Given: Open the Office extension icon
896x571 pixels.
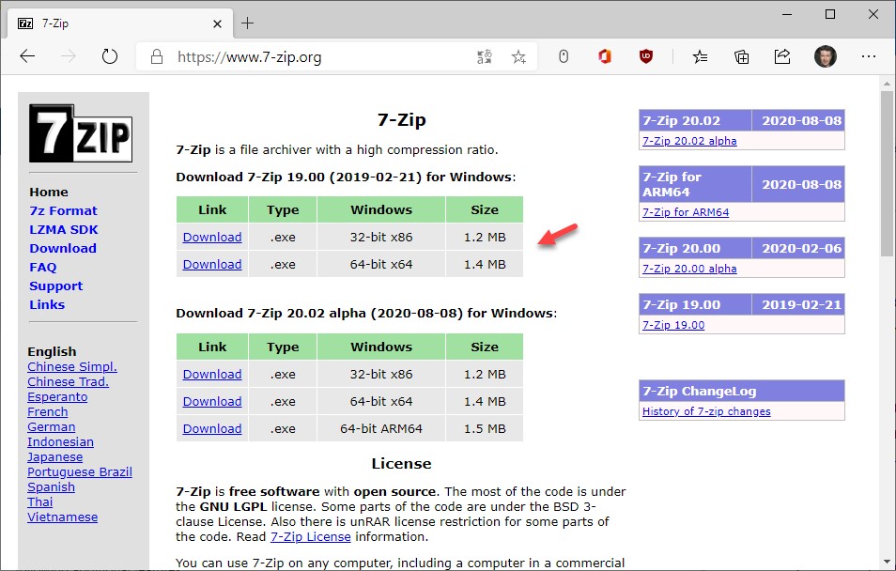Looking at the screenshot, I should (x=605, y=56).
